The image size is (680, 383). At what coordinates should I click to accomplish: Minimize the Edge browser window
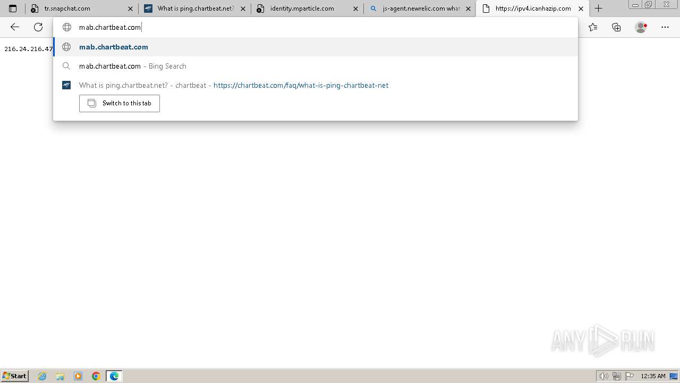coord(635,4)
